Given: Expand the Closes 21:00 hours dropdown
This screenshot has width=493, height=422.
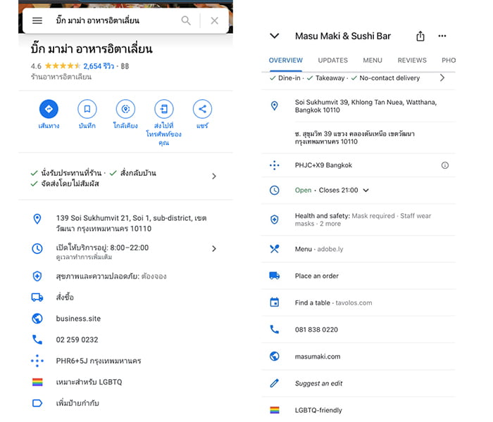Looking at the screenshot, I should click(x=366, y=191).
